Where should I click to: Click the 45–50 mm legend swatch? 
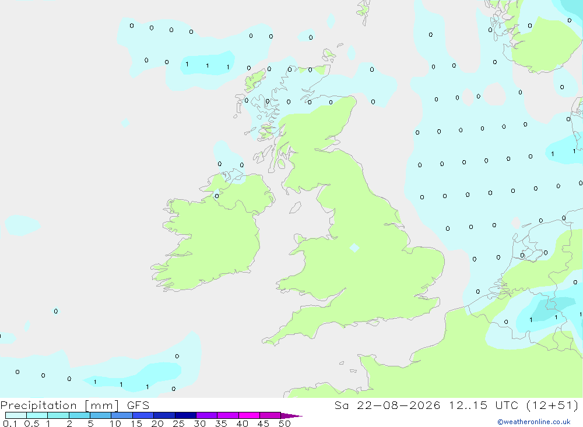271,415
